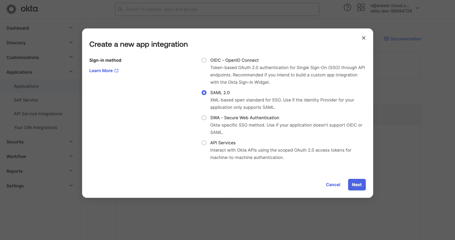Click the Directory sidebar label
This screenshot has height=240, width=455.
pos(16,43)
